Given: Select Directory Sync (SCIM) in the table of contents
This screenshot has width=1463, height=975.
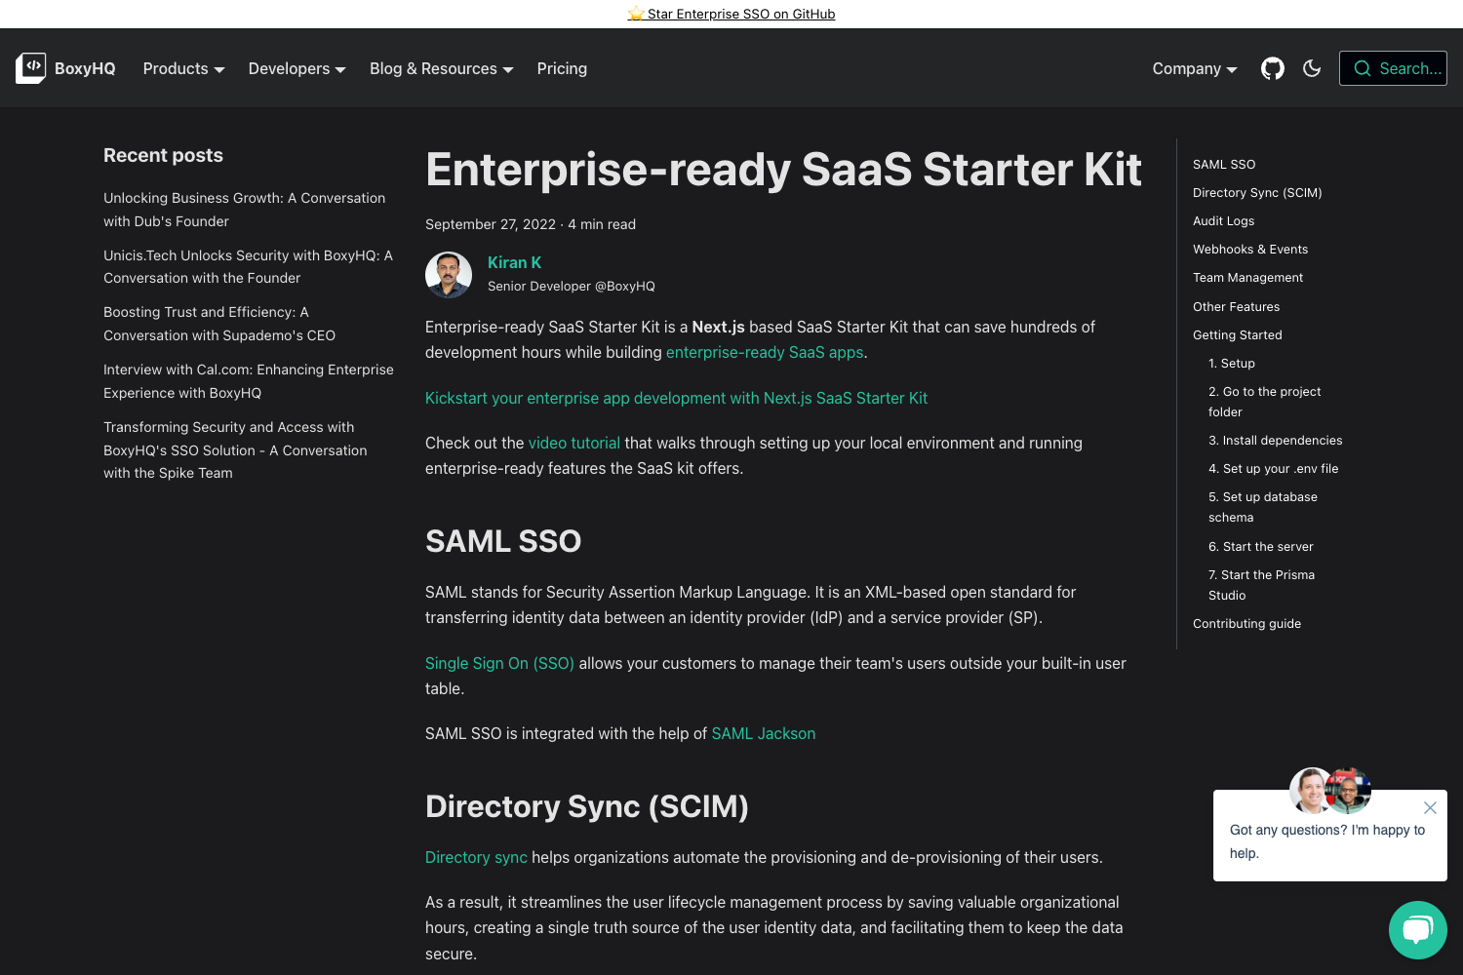Looking at the screenshot, I should 1257,192.
